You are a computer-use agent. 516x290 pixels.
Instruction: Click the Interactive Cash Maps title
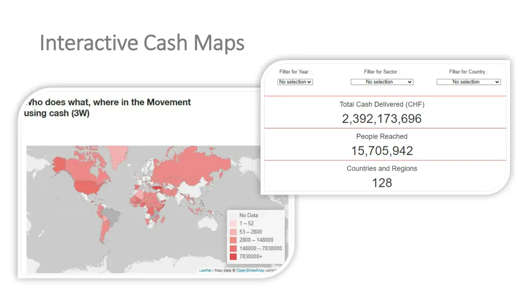pyautogui.click(x=142, y=43)
